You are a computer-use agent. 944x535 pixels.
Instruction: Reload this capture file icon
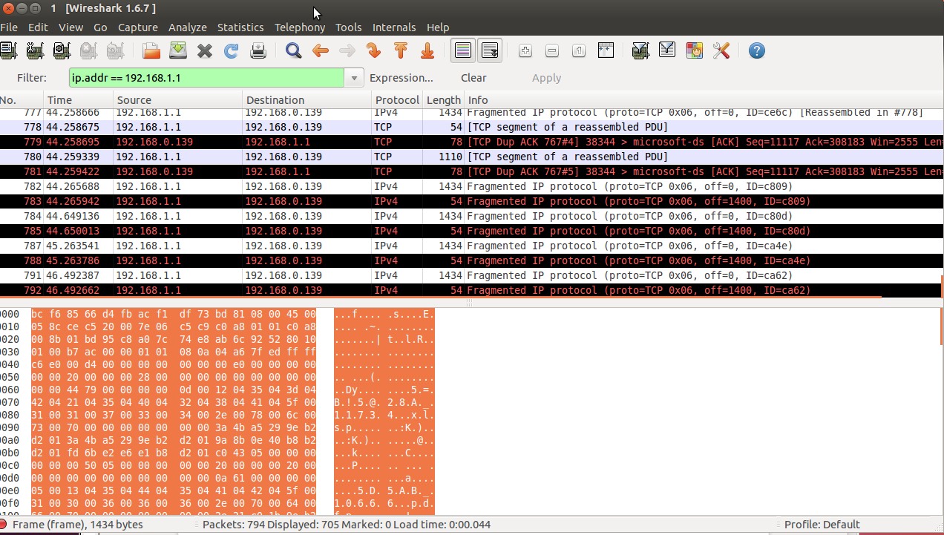(x=232, y=50)
